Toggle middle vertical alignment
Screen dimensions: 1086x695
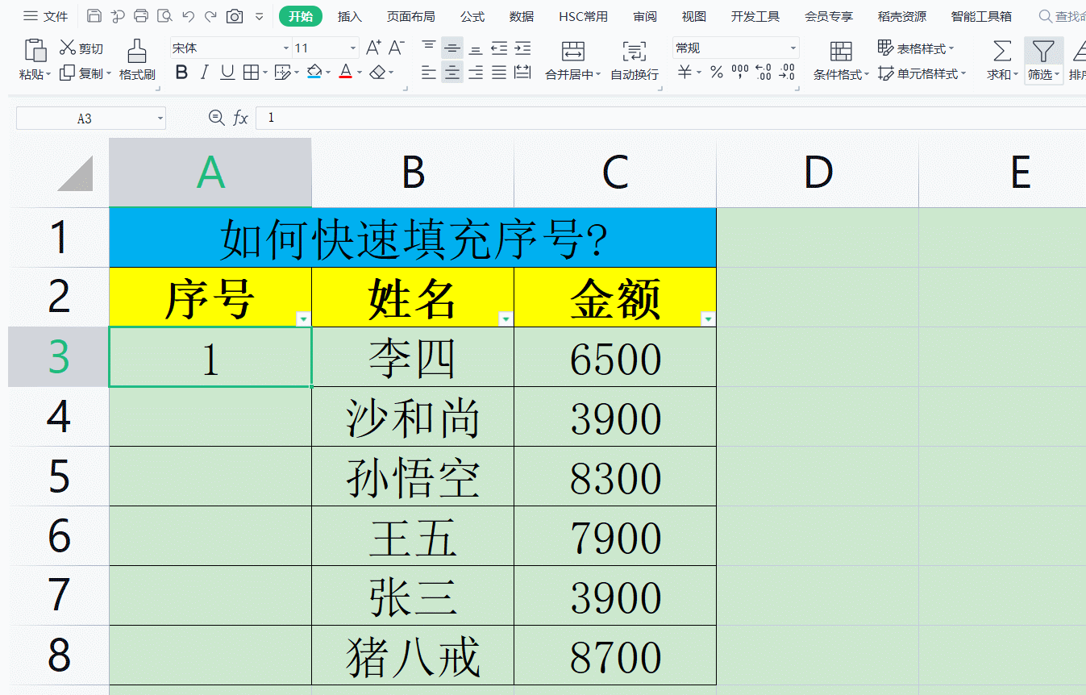[452, 48]
